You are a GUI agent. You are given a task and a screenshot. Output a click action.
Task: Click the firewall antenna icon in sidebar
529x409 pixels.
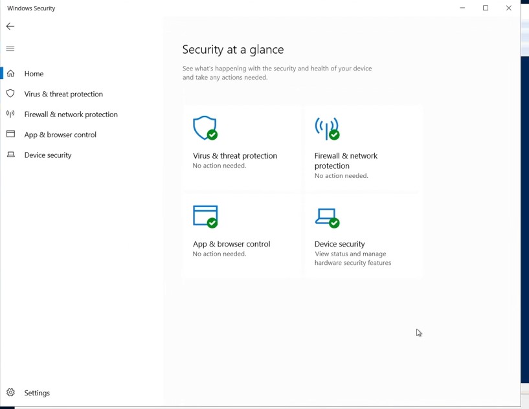point(10,114)
